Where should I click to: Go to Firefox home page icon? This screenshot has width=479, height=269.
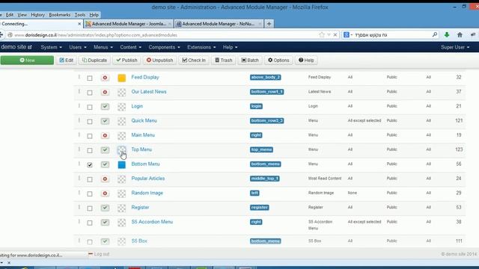tap(460, 35)
